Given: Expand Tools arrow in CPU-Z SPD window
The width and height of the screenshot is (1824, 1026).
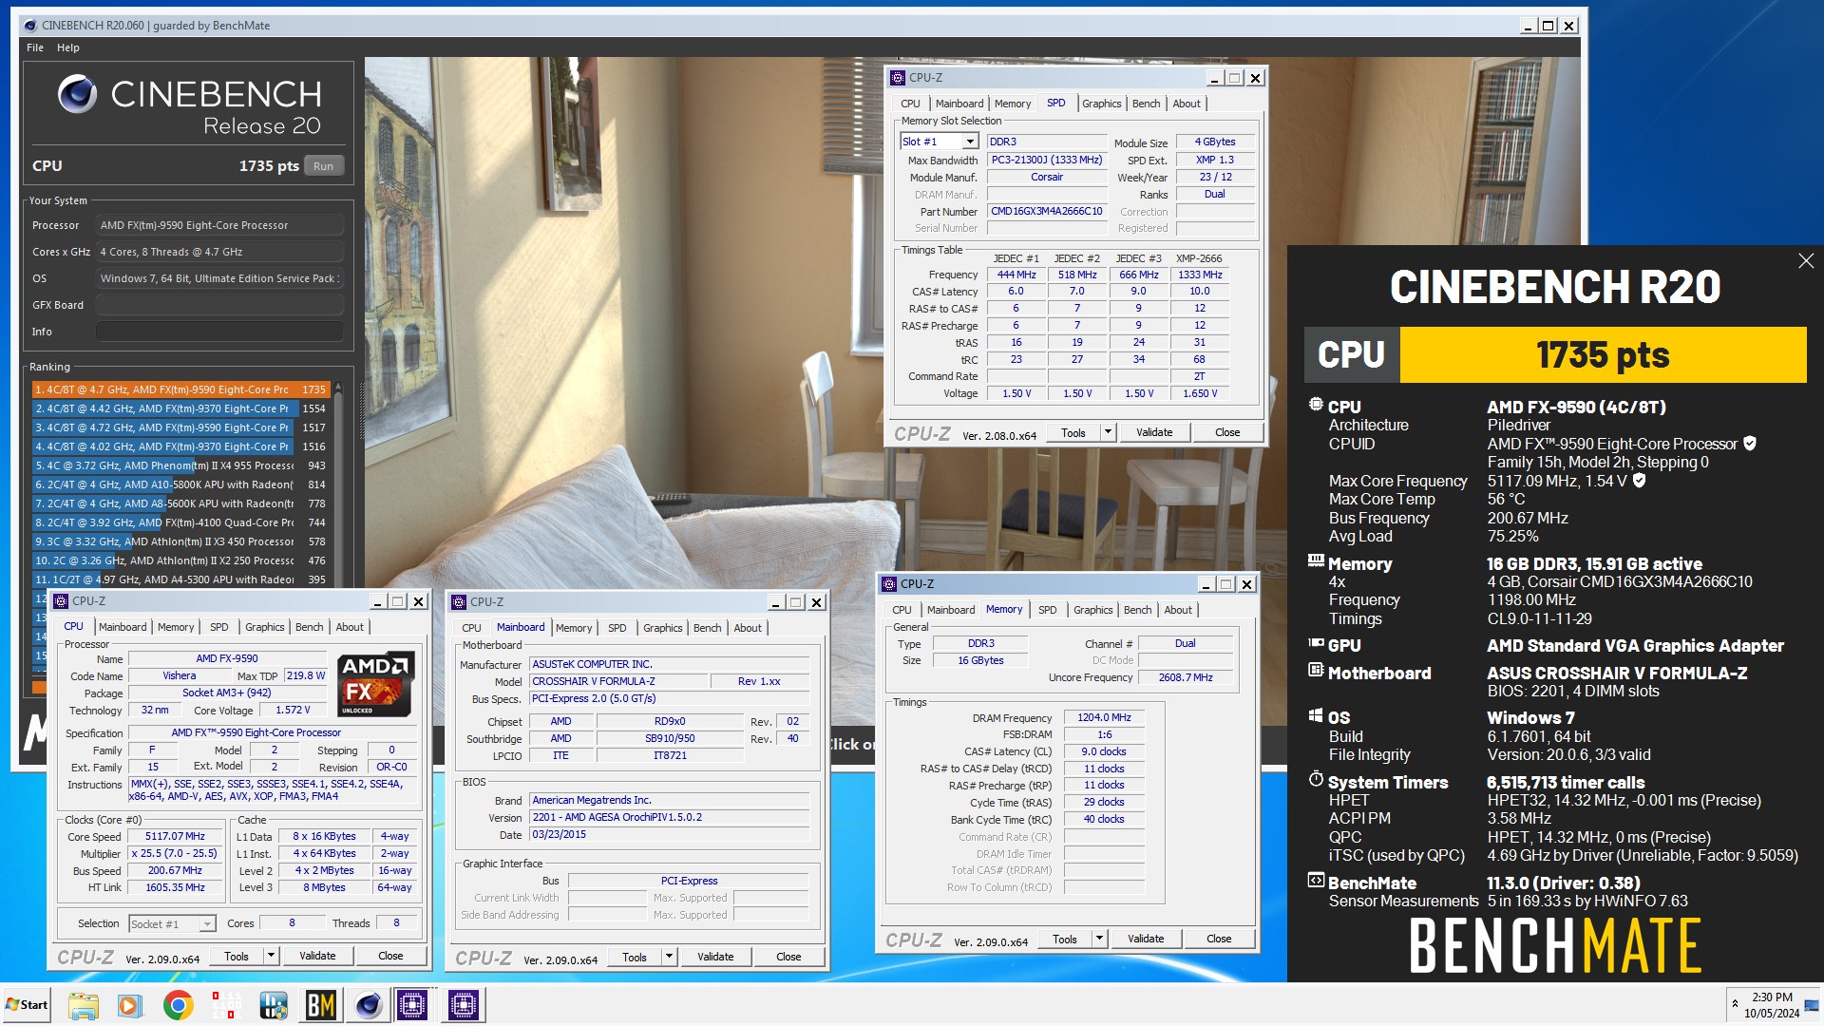Looking at the screenshot, I should coord(1108,432).
